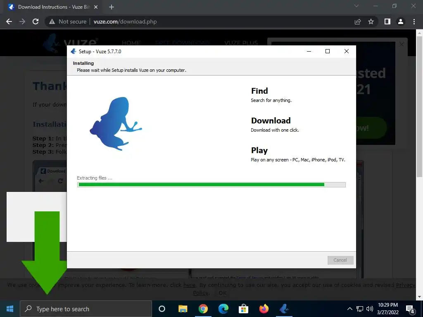
Task: Open Microsoft Store from the taskbar
Action: point(243,309)
